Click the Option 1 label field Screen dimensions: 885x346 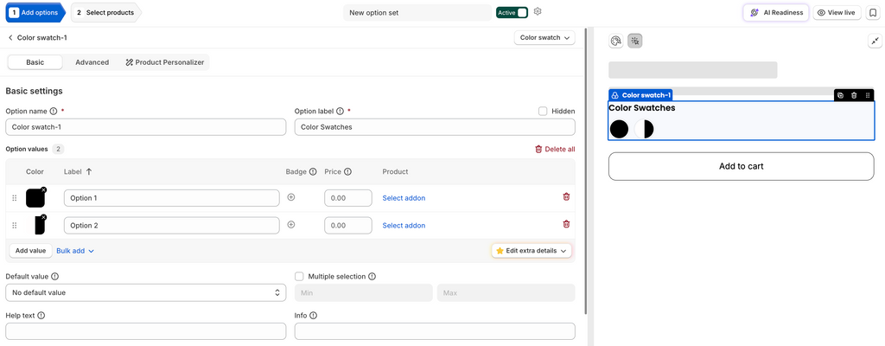coord(172,198)
